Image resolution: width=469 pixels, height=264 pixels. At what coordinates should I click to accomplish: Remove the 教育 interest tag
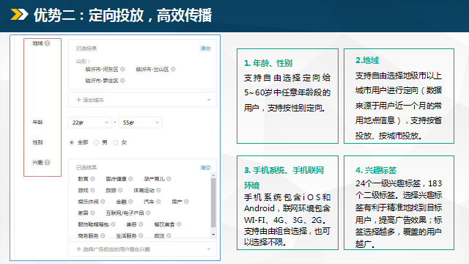click(x=93, y=179)
